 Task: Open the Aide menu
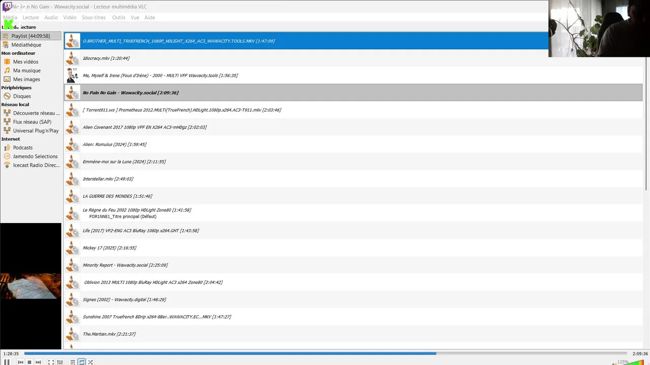[x=150, y=17]
